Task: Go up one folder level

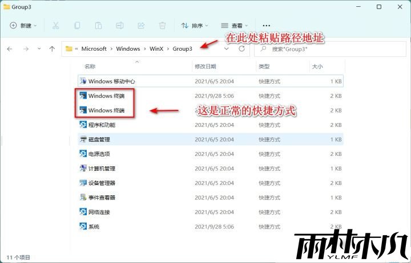Action: coord(52,49)
